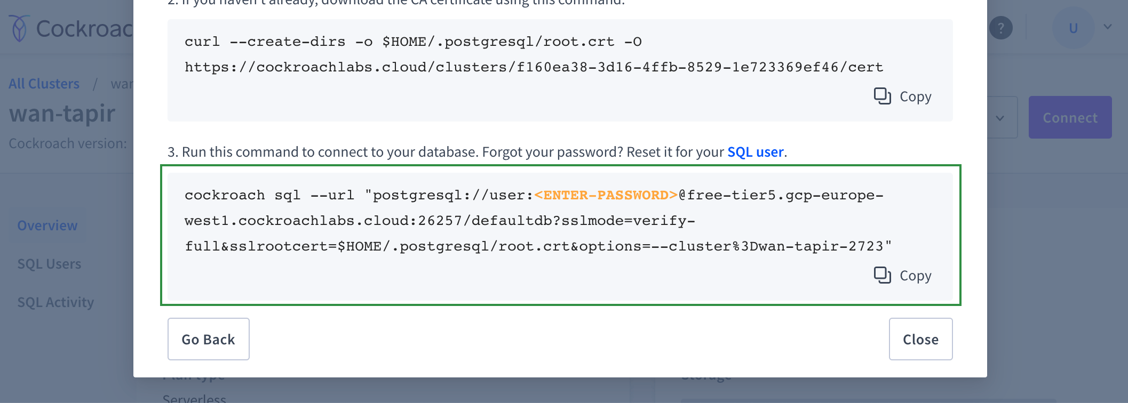Viewport: 1128px width, 403px height.
Task: Close the connection dialog
Action: click(x=920, y=339)
